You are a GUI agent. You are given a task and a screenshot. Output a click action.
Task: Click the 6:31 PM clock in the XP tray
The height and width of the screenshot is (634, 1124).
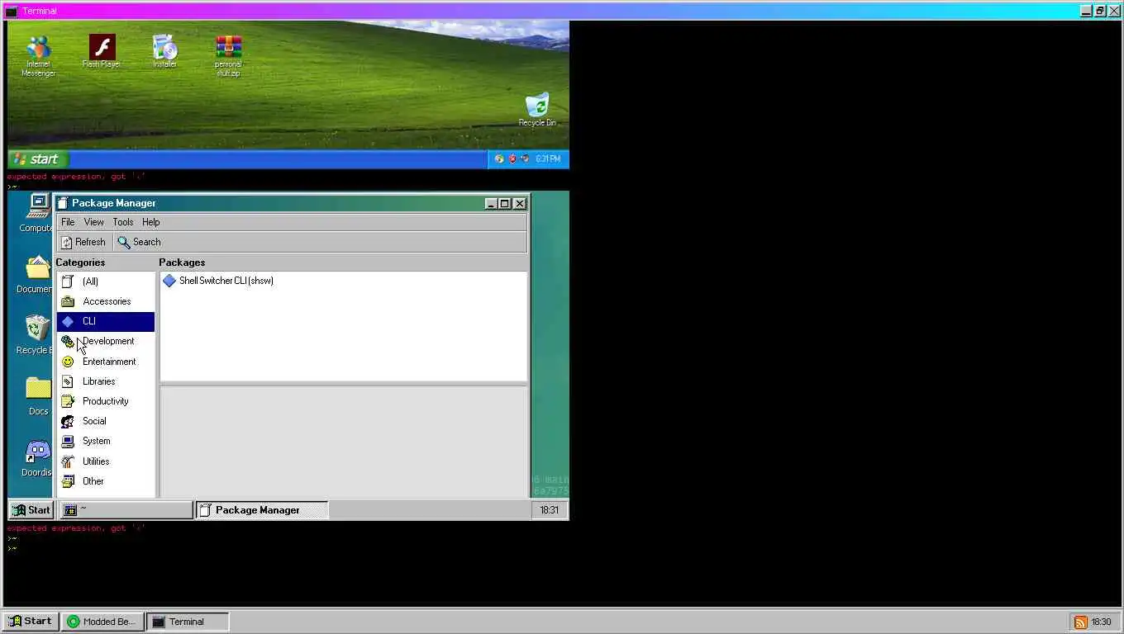[x=548, y=159]
